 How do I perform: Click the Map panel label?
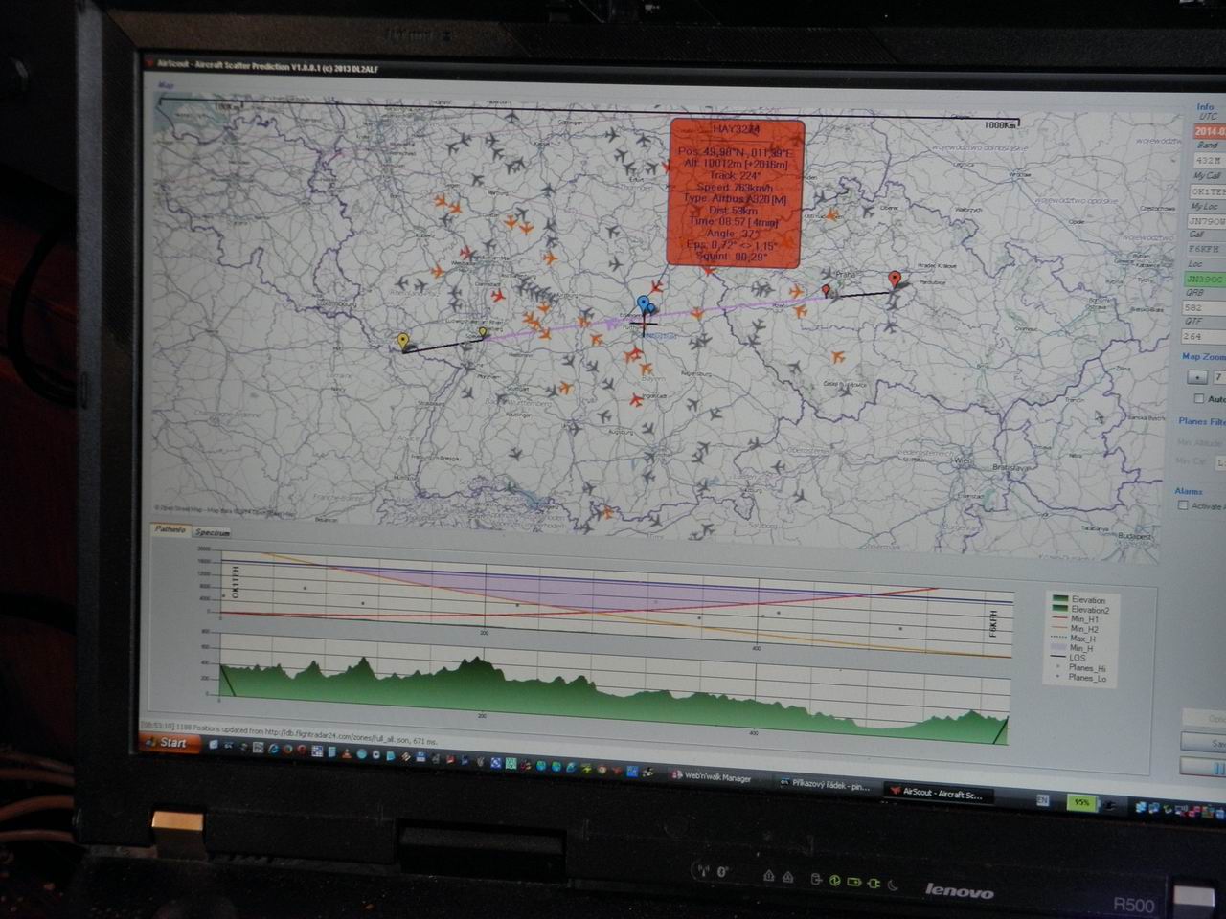[165, 84]
